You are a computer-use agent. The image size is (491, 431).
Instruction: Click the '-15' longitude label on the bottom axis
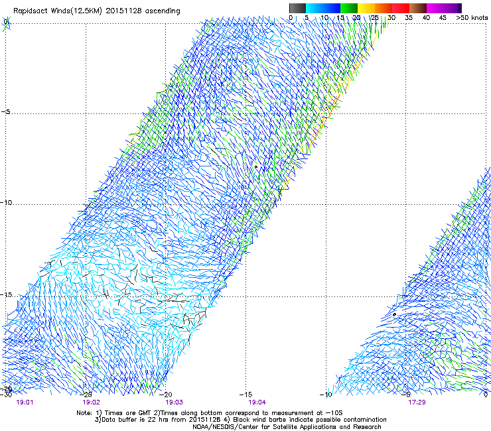point(245,395)
